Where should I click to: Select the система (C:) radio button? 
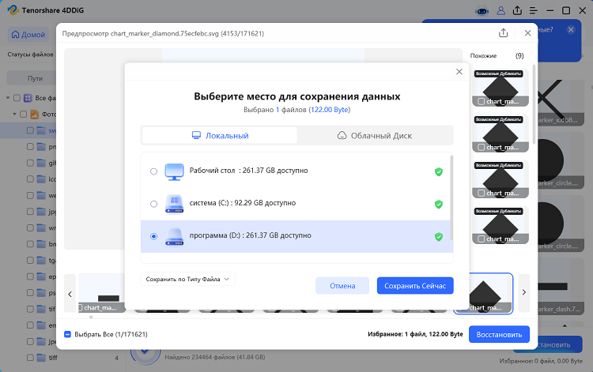click(153, 204)
